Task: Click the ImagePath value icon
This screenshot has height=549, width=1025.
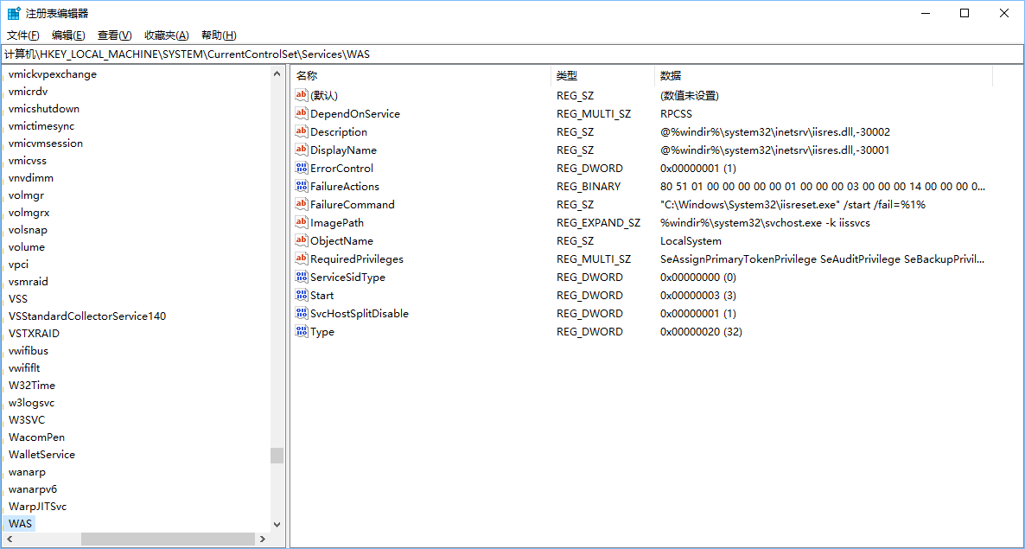Action: tap(302, 223)
